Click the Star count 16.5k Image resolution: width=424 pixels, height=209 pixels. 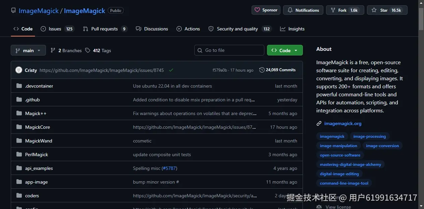point(396,10)
